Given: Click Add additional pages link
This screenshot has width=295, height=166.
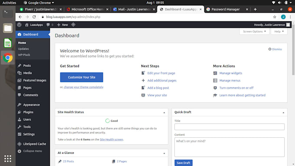Looking at the screenshot, I should (x=162, y=80).
